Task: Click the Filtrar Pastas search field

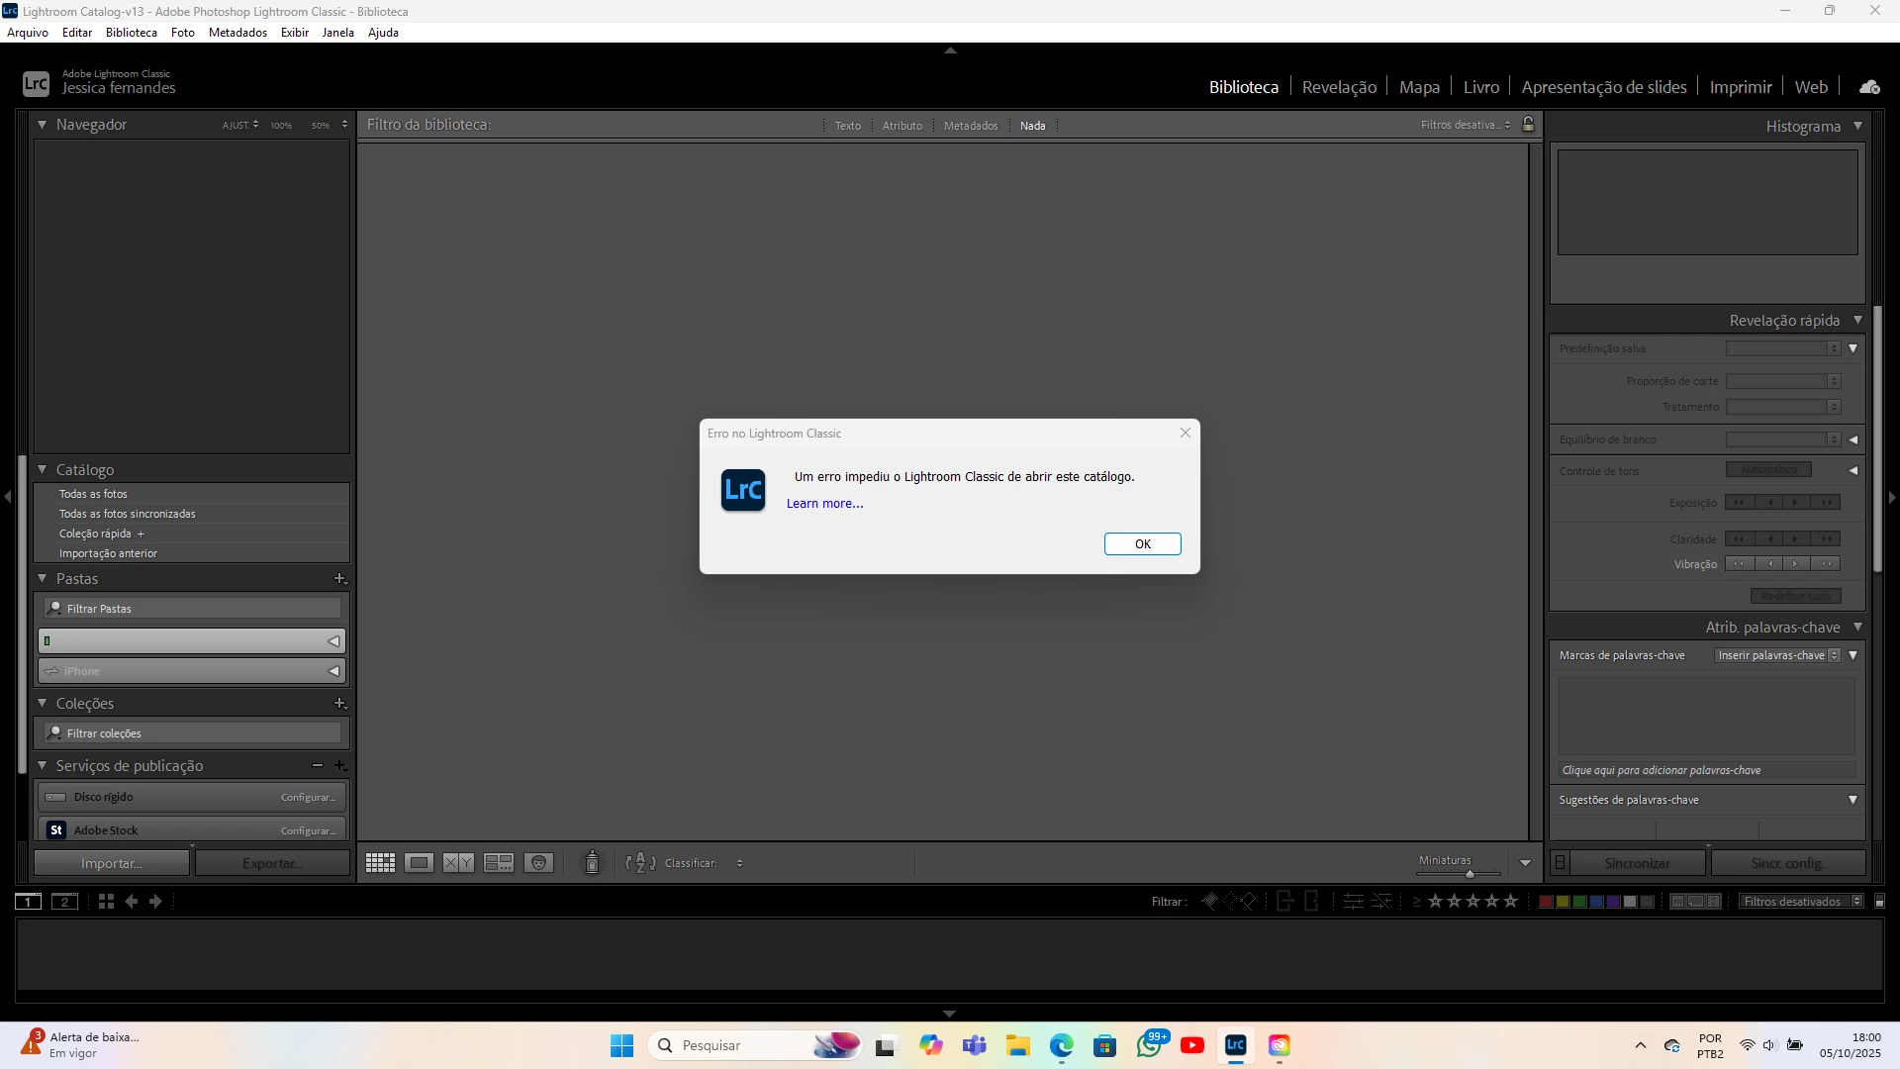Action: click(198, 609)
